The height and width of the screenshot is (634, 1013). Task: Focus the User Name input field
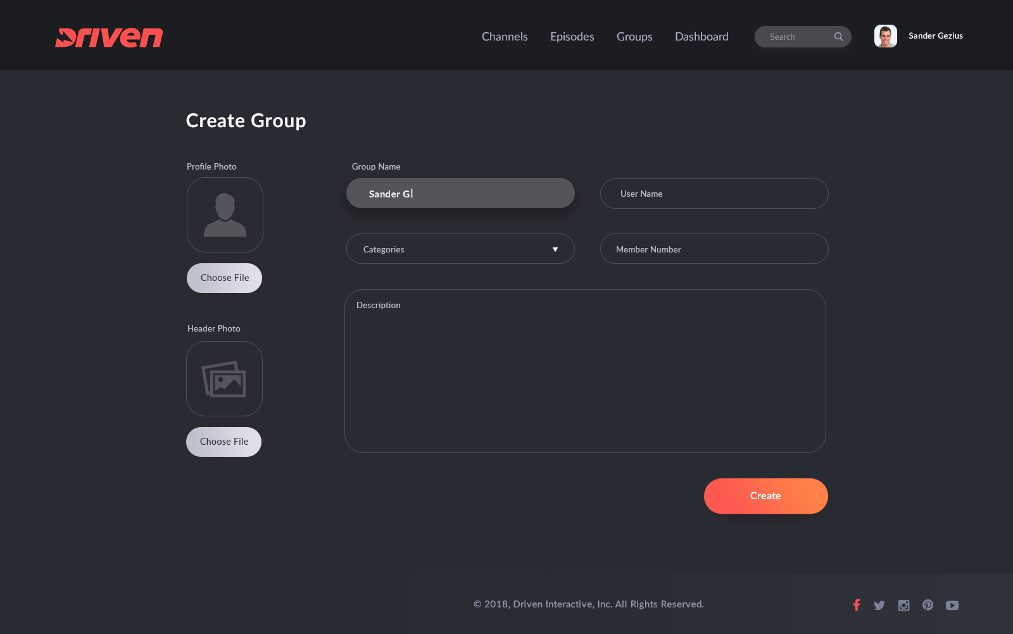coord(714,194)
